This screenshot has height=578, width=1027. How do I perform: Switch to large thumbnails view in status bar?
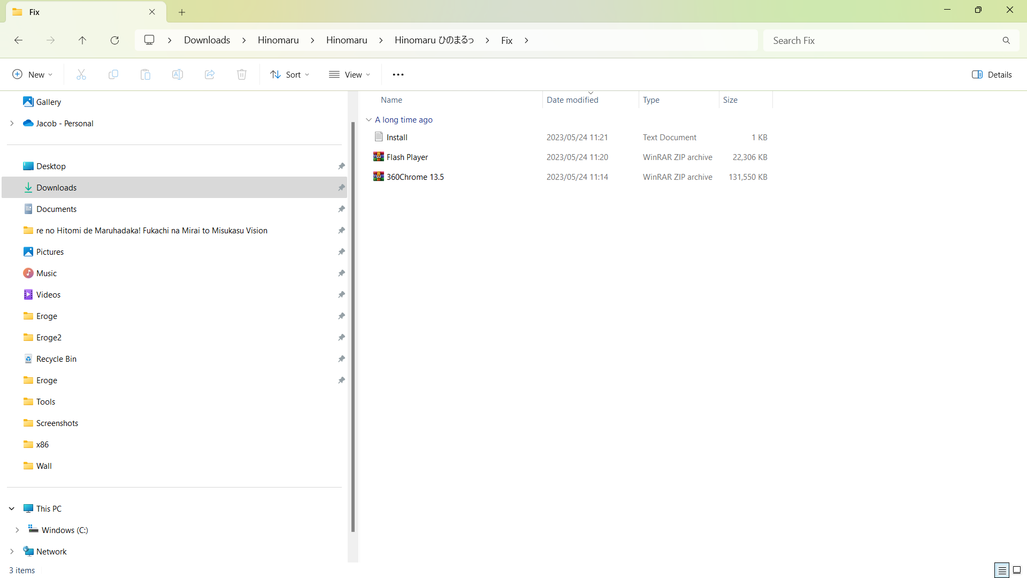click(x=1017, y=570)
